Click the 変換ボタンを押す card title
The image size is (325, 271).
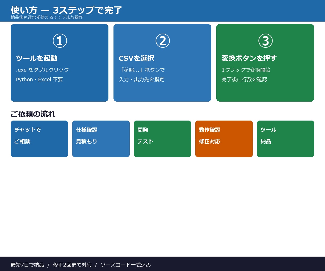tap(249, 58)
